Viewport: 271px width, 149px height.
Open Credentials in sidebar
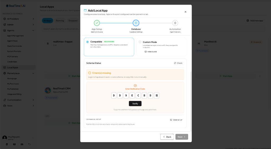12,62
